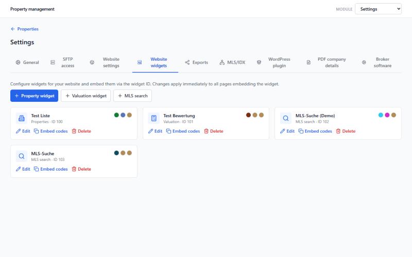Open the SFTP access tab

click(x=62, y=62)
